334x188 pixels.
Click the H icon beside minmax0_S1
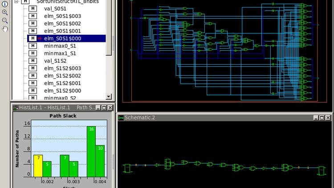[33, 46]
